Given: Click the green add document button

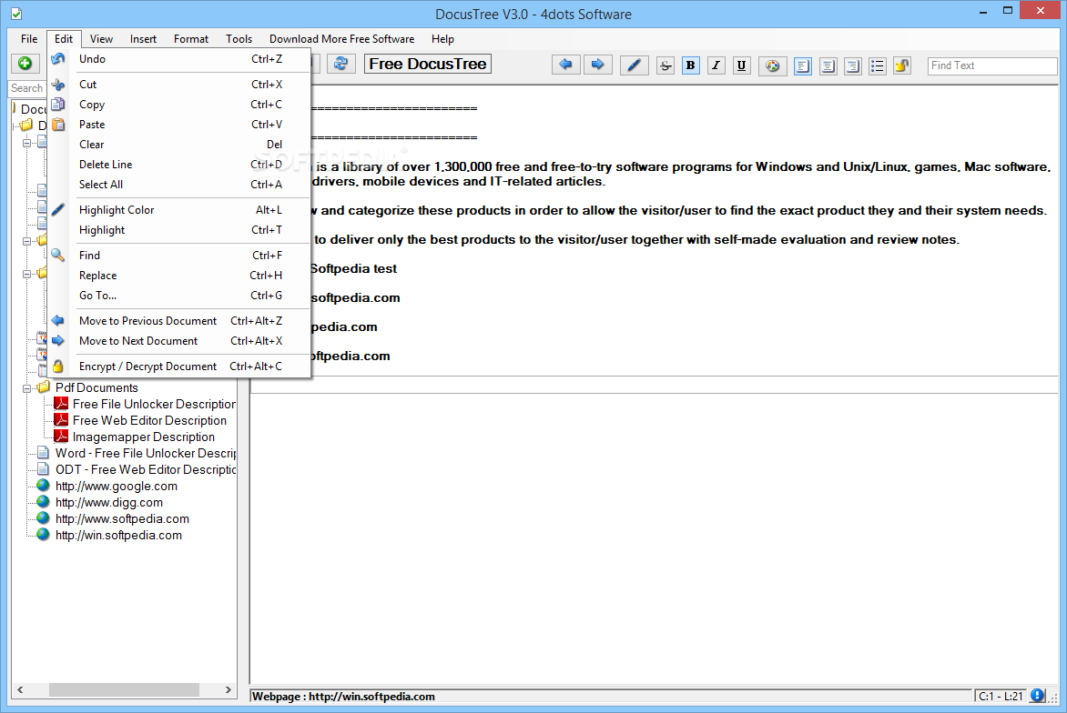Looking at the screenshot, I should (25, 64).
